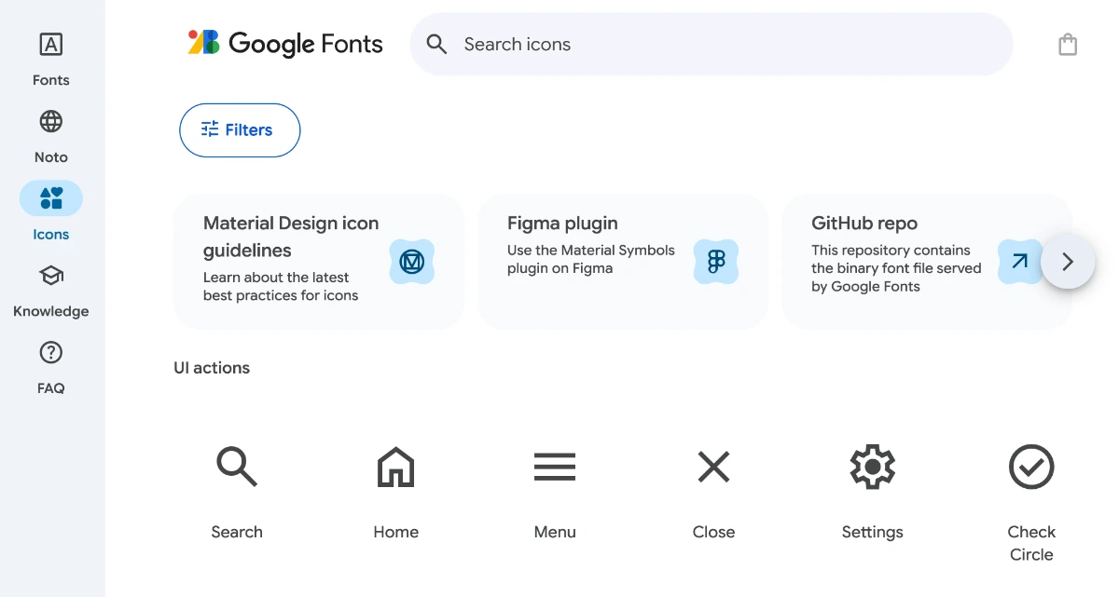Select the Icons sidebar tab
This screenshot has height=597, width=1119.
click(51, 213)
